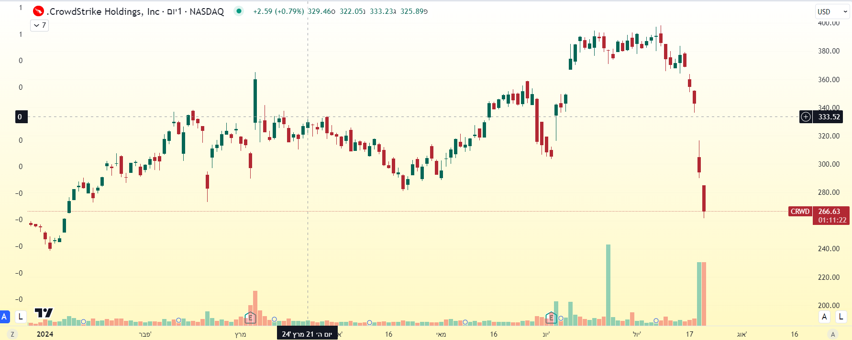
Task: Click the green market status dot
Action: click(239, 11)
